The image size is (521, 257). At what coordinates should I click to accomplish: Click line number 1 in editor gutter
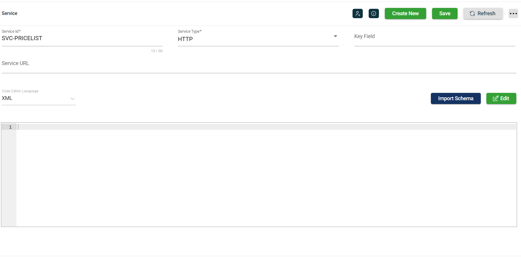point(10,127)
